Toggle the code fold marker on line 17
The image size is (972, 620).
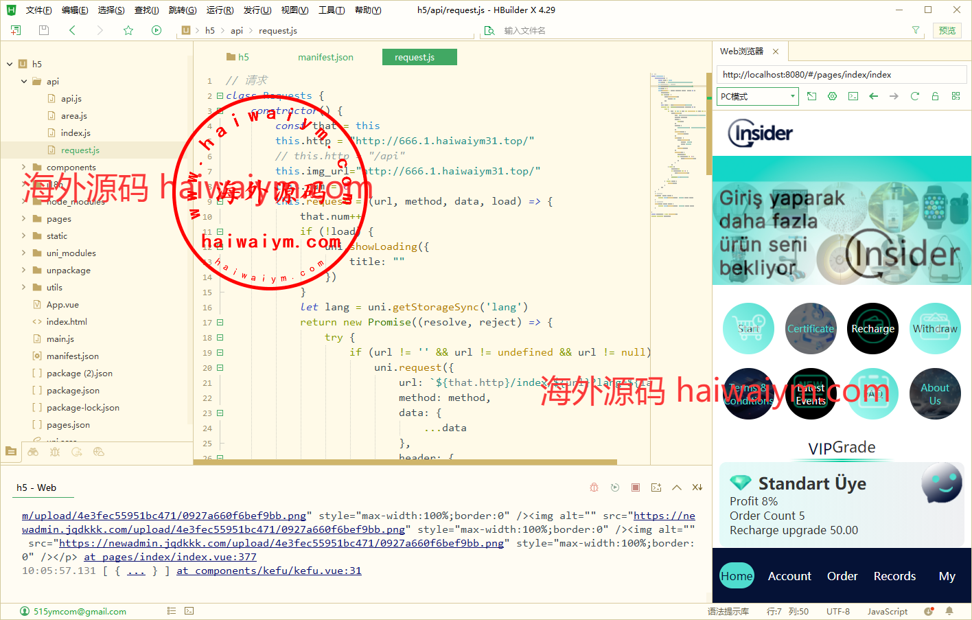(220, 322)
